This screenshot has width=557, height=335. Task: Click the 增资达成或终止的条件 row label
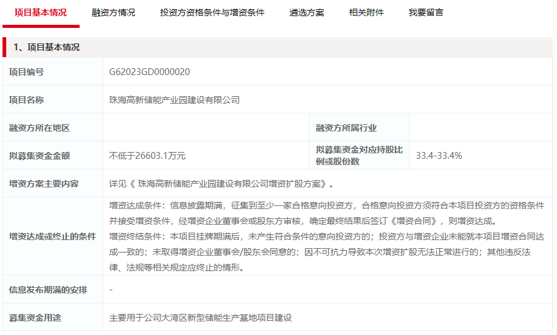pyautogui.click(x=52, y=236)
